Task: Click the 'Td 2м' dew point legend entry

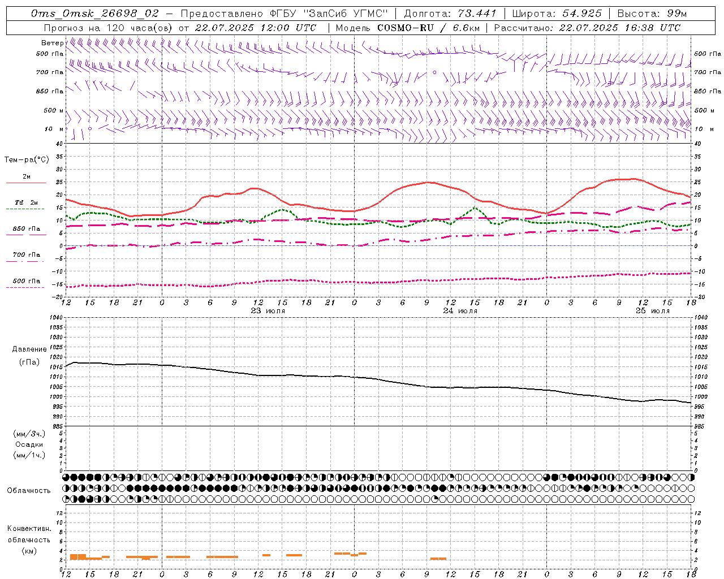Action: click(27, 202)
